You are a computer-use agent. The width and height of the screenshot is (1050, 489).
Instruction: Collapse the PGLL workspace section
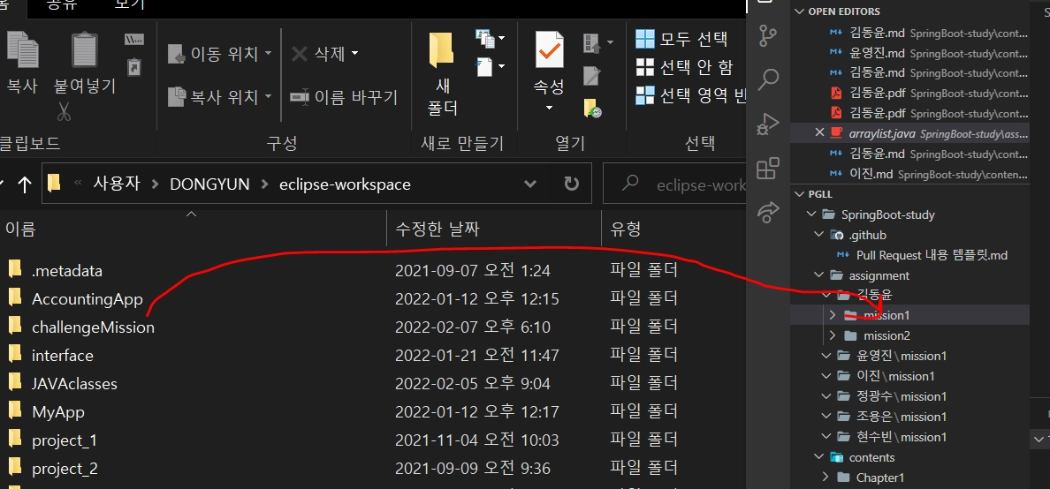pyautogui.click(x=798, y=194)
